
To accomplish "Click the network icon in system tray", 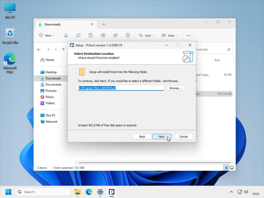I will point(240,192).
